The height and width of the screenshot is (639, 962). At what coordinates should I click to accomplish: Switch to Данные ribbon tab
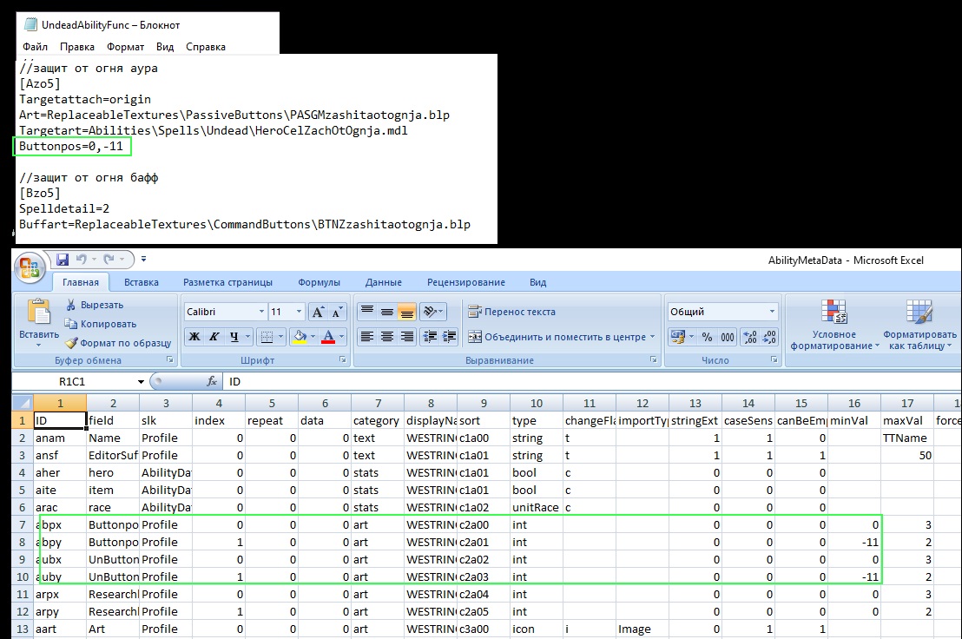[384, 282]
